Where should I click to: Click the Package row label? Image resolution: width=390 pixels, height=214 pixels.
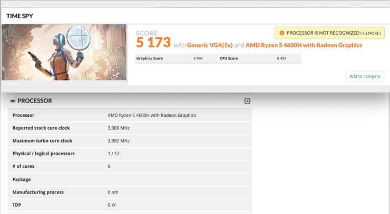coord(22,179)
